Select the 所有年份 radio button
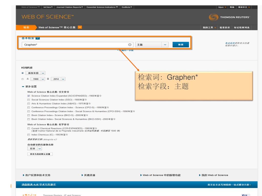 pyautogui.click(x=23, y=73)
